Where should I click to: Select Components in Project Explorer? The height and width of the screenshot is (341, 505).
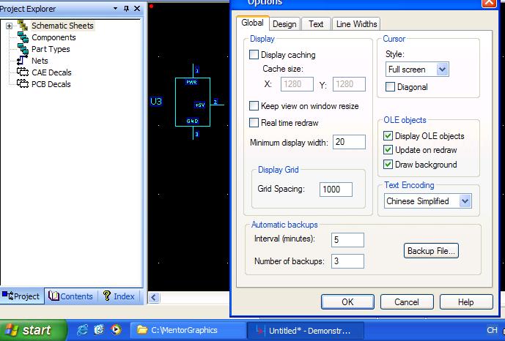click(54, 37)
